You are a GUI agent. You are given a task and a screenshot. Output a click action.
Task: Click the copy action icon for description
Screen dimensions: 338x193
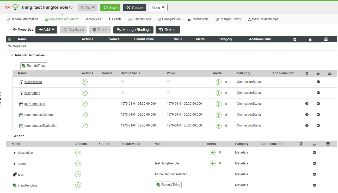pos(78,152)
